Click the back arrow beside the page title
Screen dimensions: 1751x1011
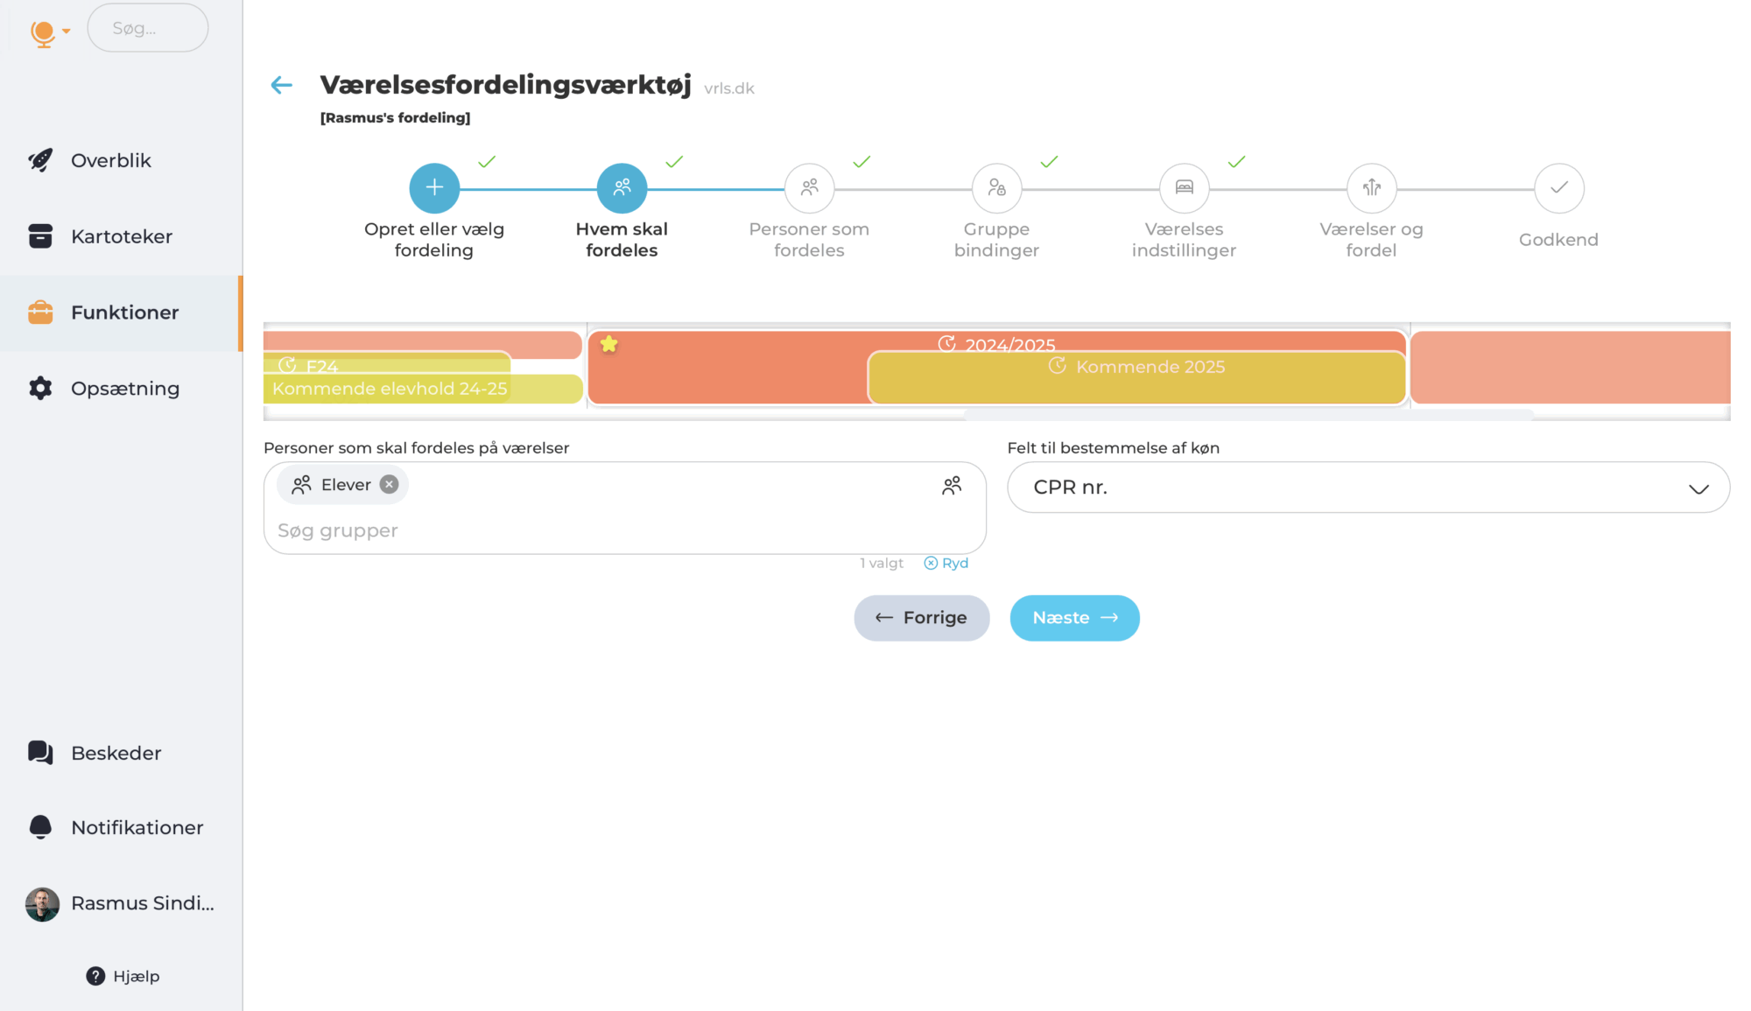(x=281, y=85)
